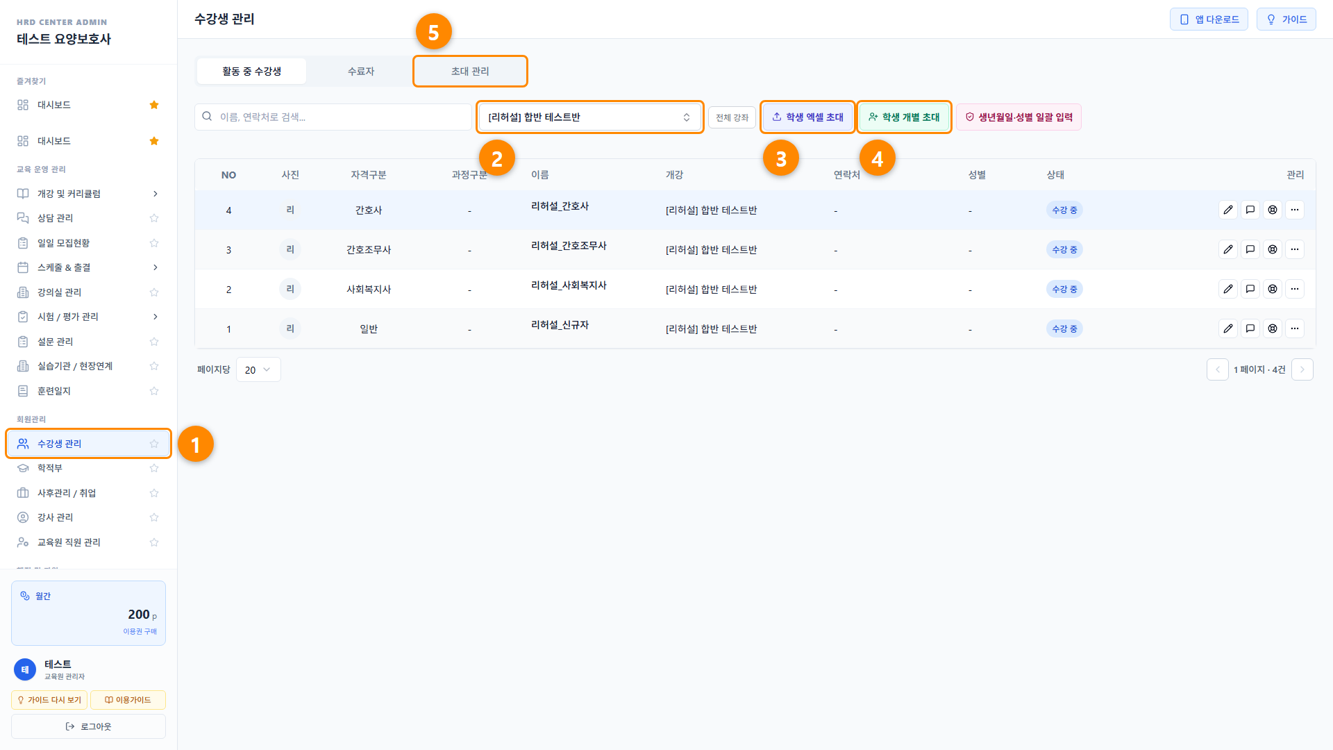Click 앱 다운로드 button
The image size is (1333, 750).
pos(1209,19)
